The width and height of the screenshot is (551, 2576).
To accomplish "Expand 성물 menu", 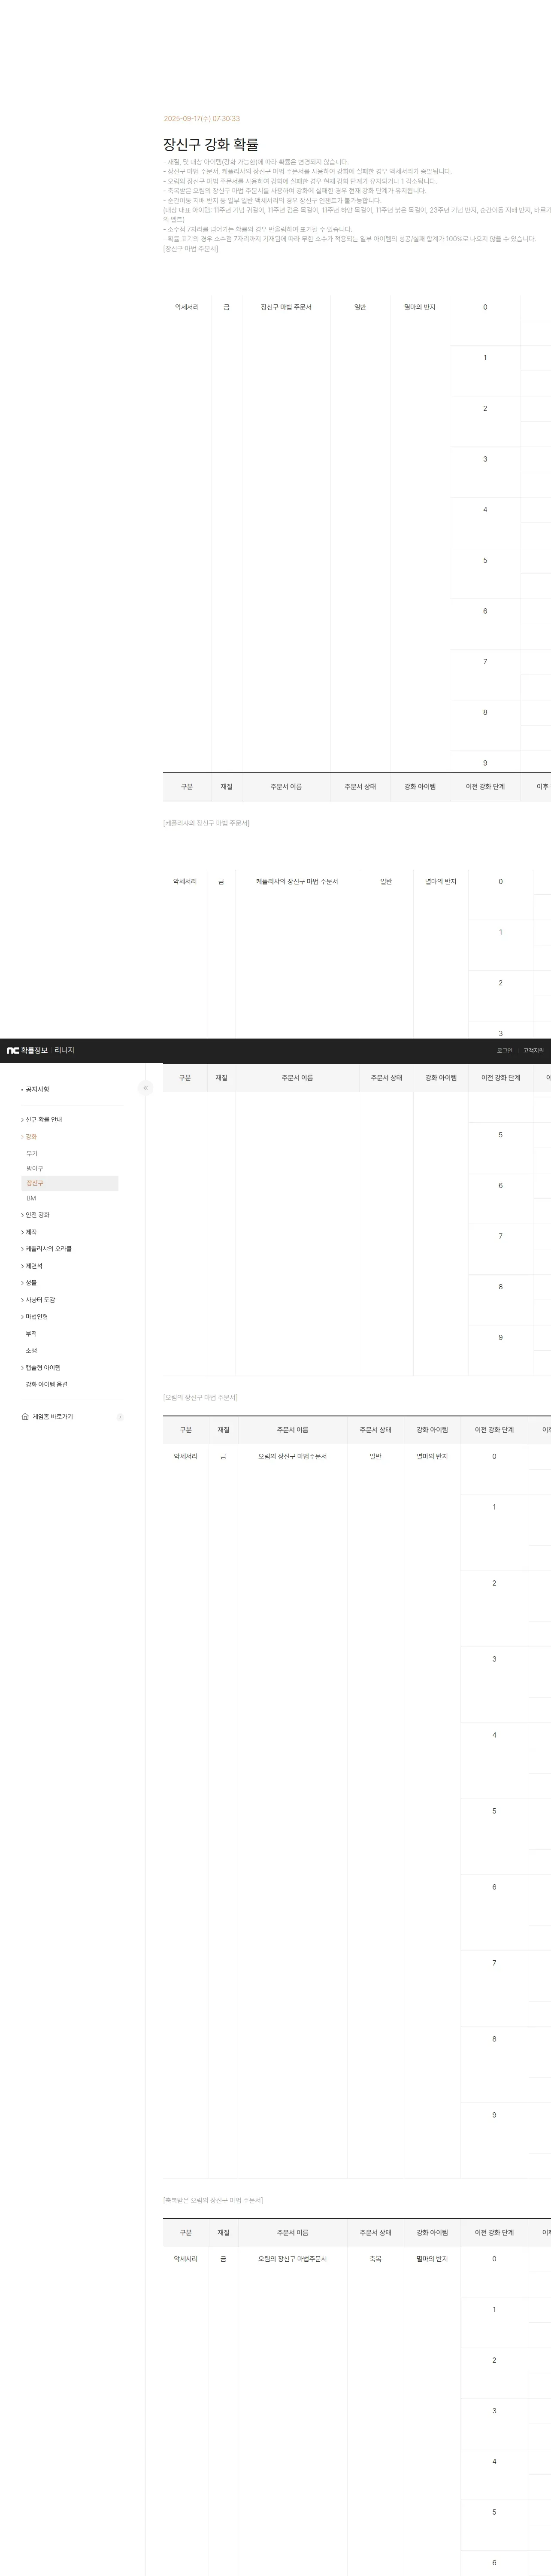I will (30, 1283).
